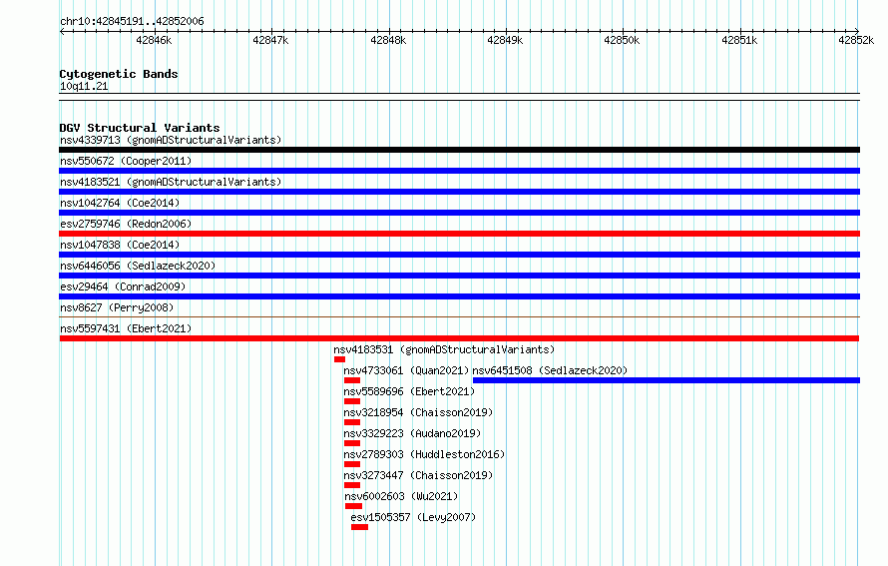Viewport: 888px width, 566px height.
Task: Select the 10q11.21 cytogenetic band label
Action: click(84, 86)
